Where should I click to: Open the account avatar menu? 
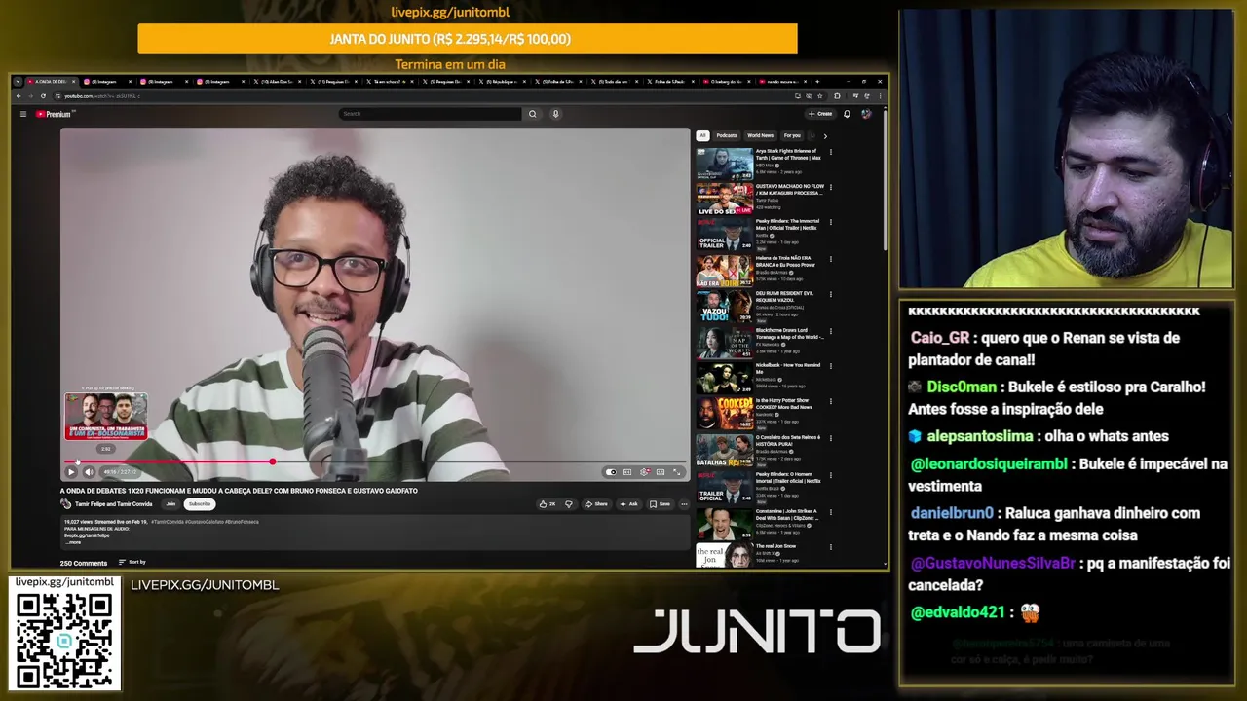866,114
